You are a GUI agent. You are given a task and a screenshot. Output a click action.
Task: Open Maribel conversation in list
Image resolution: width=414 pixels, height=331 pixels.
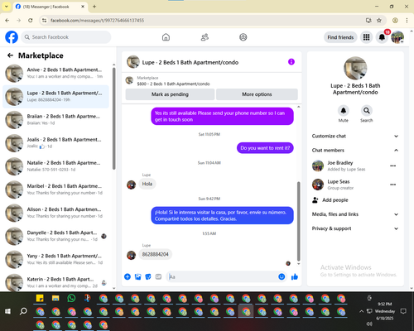[55, 189]
